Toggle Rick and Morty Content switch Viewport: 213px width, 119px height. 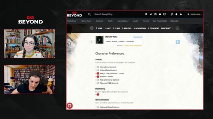coord(97,80)
